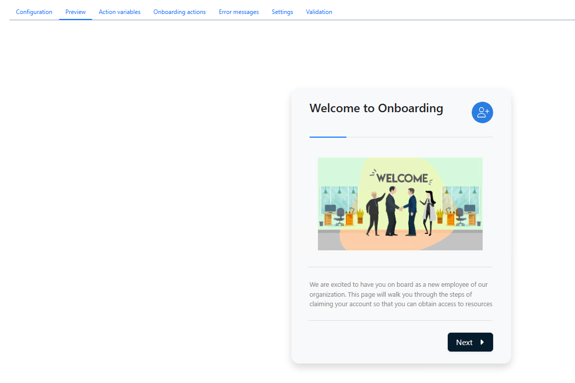Click the Next button
The width and height of the screenshot is (575, 383).
tap(470, 342)
